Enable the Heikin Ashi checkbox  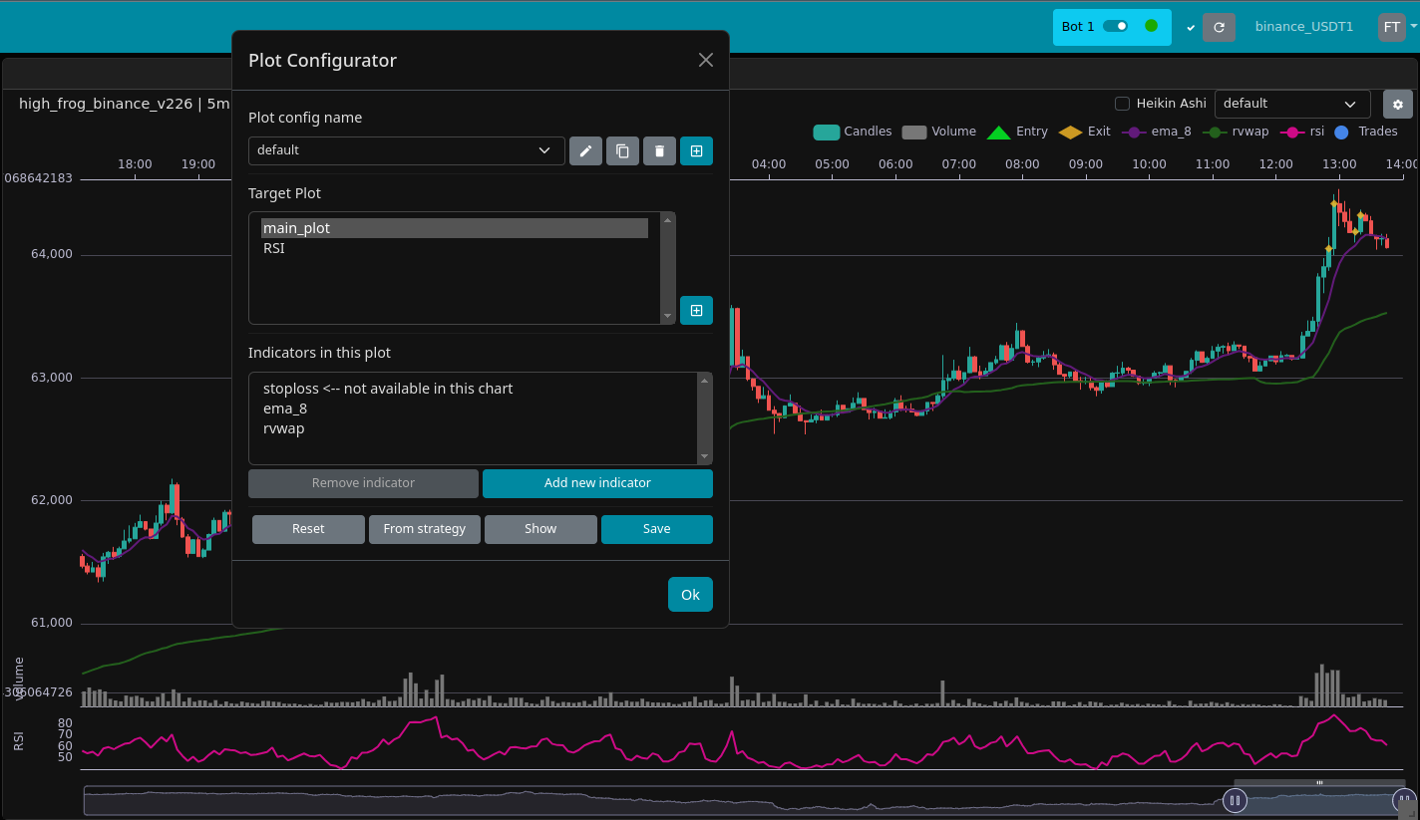pyautogui.click(x=1124, y=103)
